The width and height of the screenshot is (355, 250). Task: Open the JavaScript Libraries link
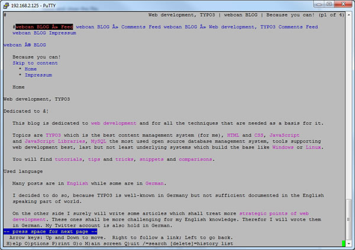55,142
